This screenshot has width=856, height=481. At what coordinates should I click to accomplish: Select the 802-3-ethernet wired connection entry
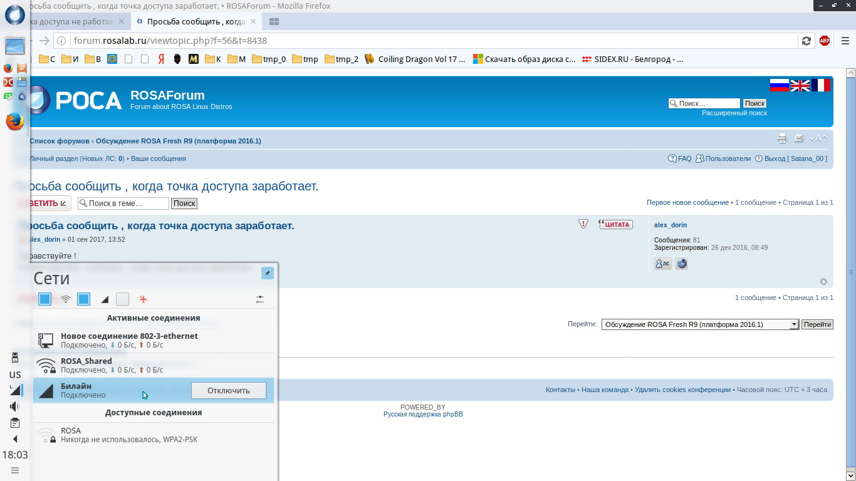[154, 340]
